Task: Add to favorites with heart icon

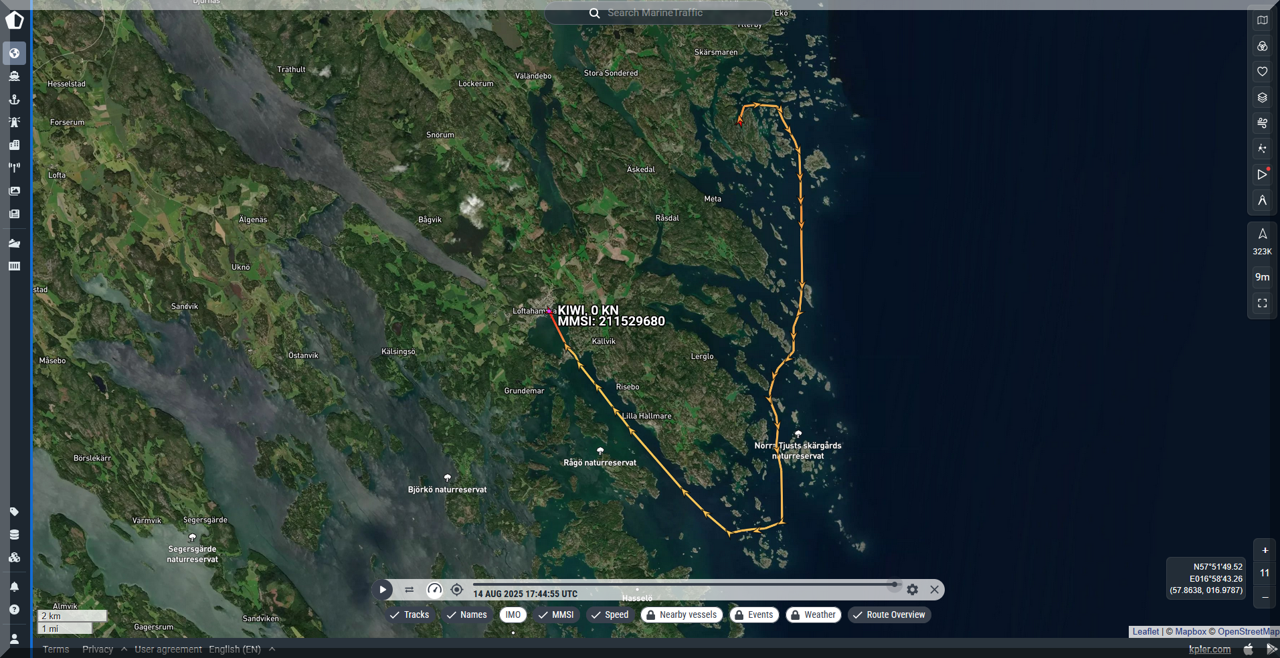Action: coord(1262,72)
